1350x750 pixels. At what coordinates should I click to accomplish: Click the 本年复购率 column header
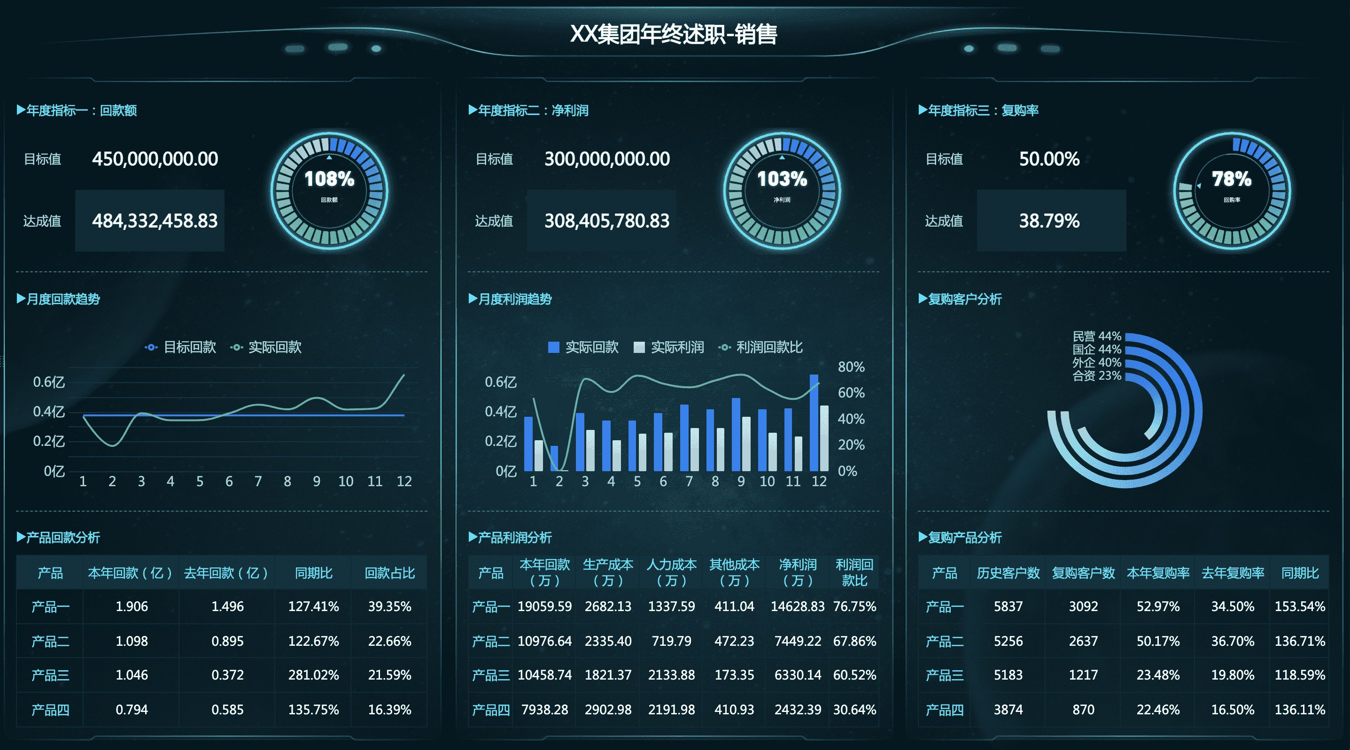[x=1158, y=573]
